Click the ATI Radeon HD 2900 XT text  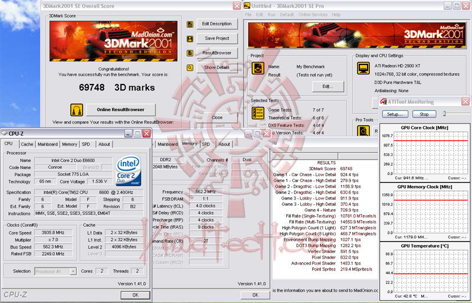[x=397, y=66]
